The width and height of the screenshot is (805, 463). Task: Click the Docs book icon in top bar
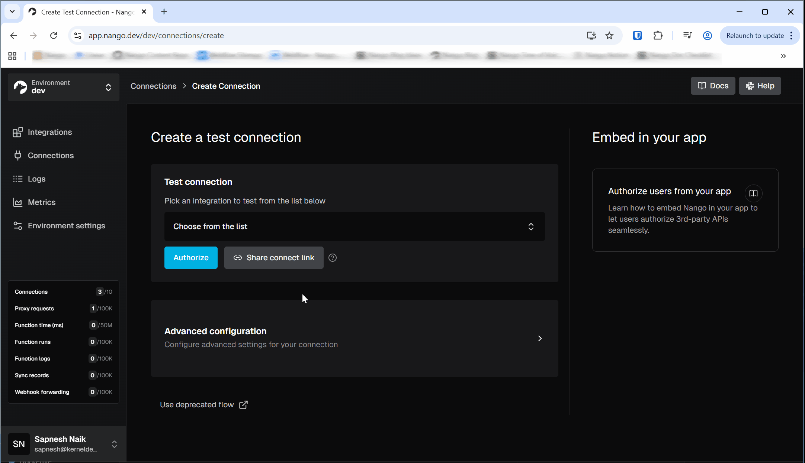[x=702, y=85]
